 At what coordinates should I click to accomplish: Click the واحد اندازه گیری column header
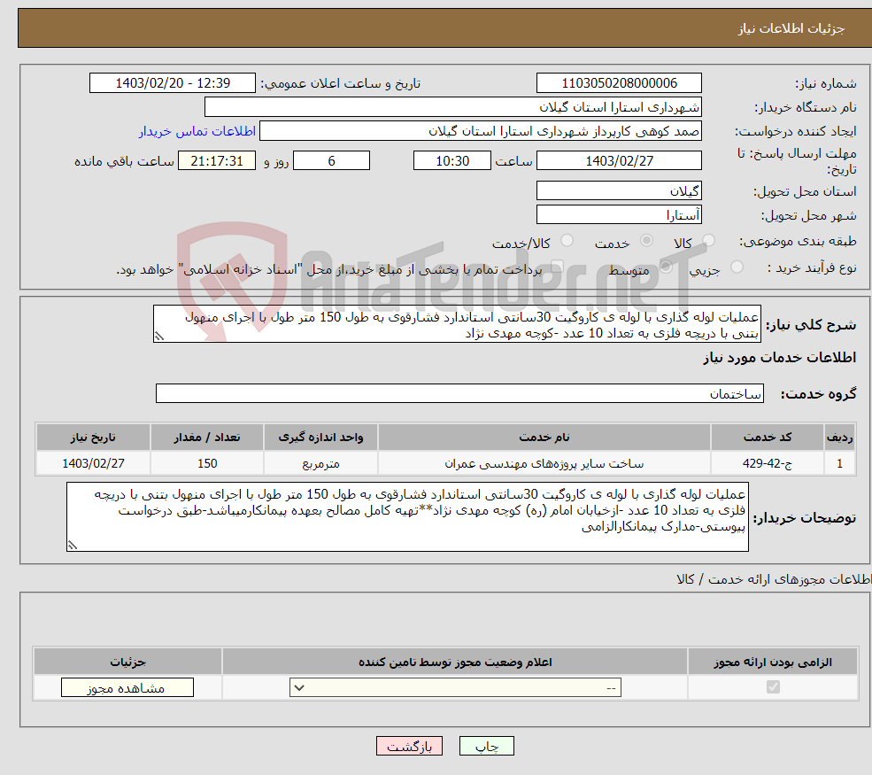coord(320,438)
